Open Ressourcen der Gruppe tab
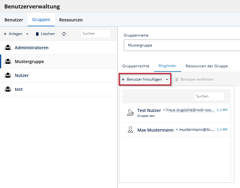Viewport: 240px width, 188px height. click(x=206, y=66)
